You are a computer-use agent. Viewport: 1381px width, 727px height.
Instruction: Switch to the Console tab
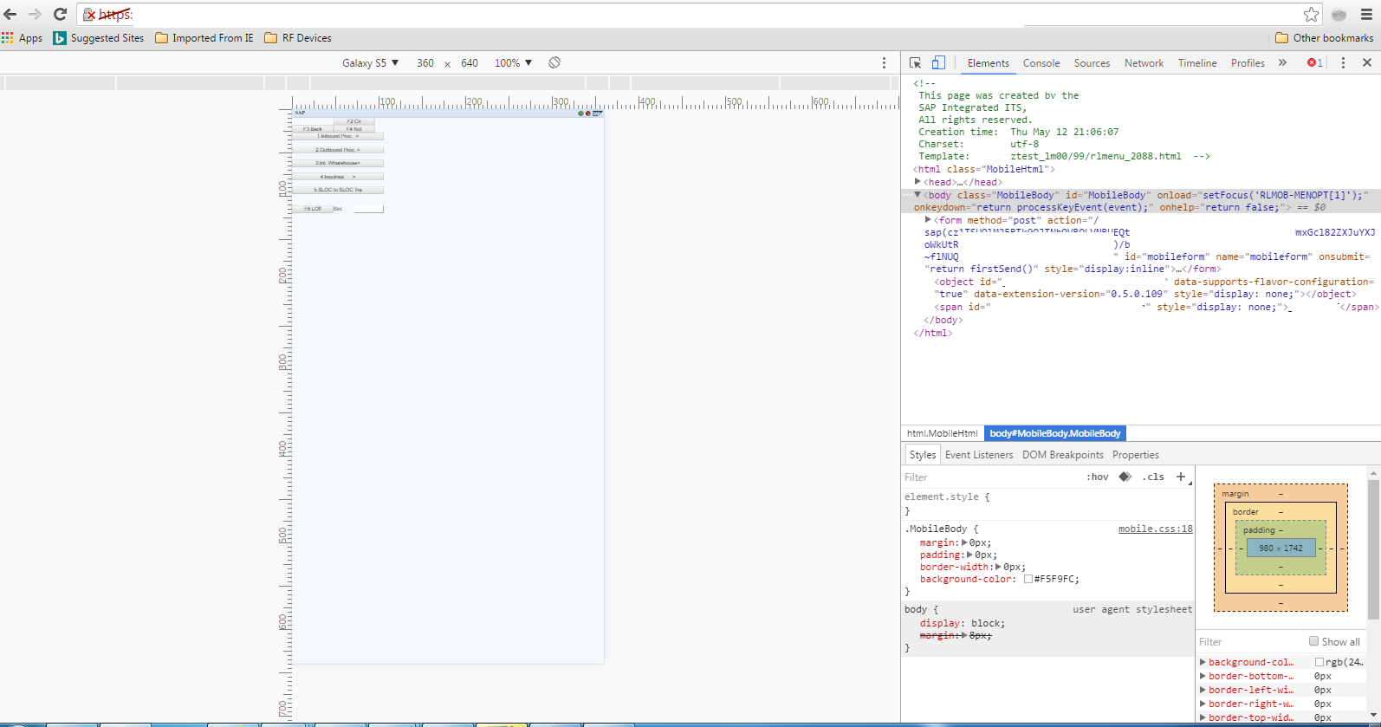(x=1041, y=63)
